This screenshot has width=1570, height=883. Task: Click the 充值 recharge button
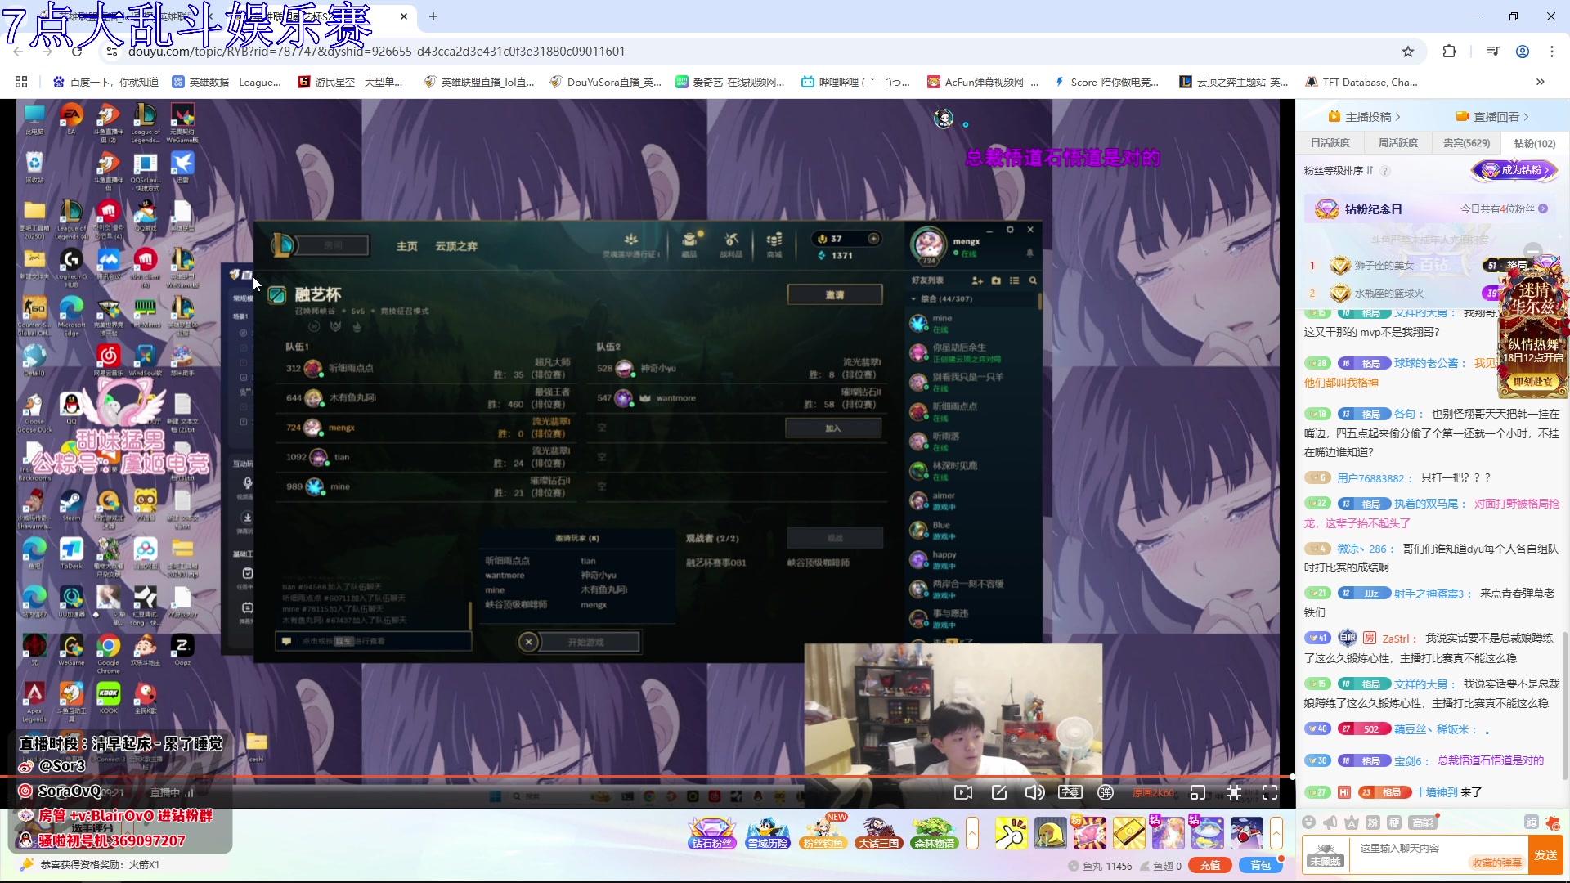pyautogui.click(x=1210, y=865)
